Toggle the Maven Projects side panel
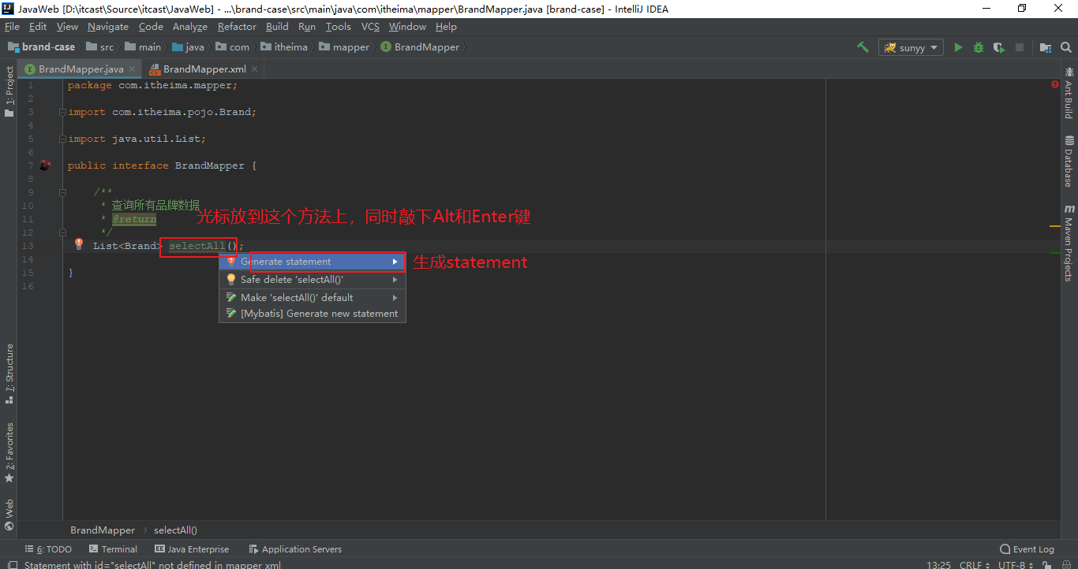 [x=1069, y=243]
